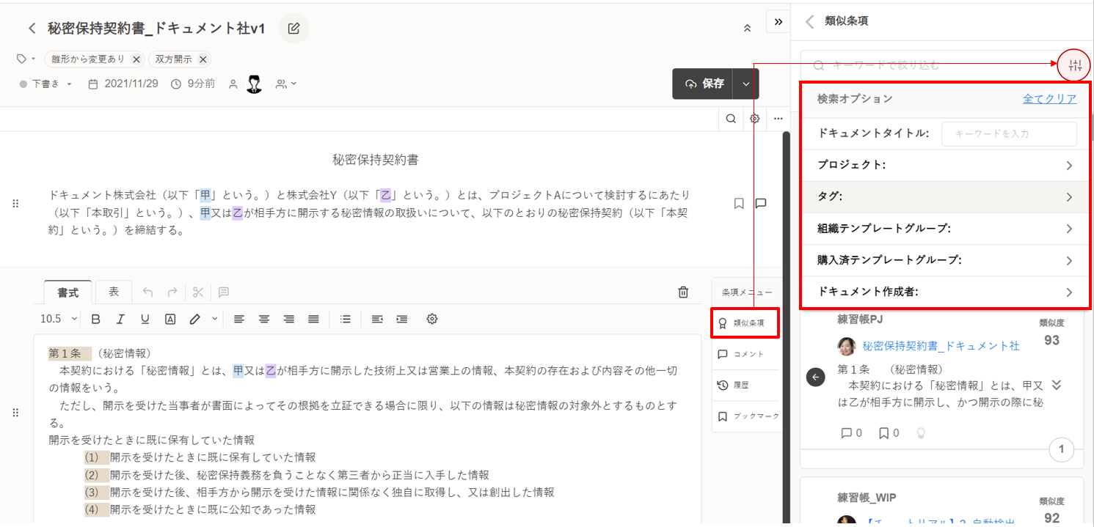Screen dimensions: 1094x527
Task: Click the scissors cut icon
Action: coord(198,292)
